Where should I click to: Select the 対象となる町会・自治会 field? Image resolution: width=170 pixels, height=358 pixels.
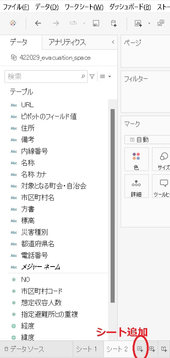(53, 186)
